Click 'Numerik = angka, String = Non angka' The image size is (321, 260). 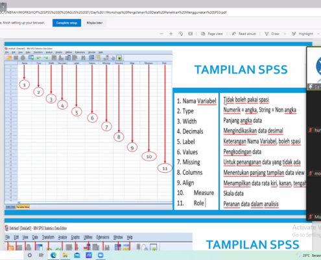point(259,110)
